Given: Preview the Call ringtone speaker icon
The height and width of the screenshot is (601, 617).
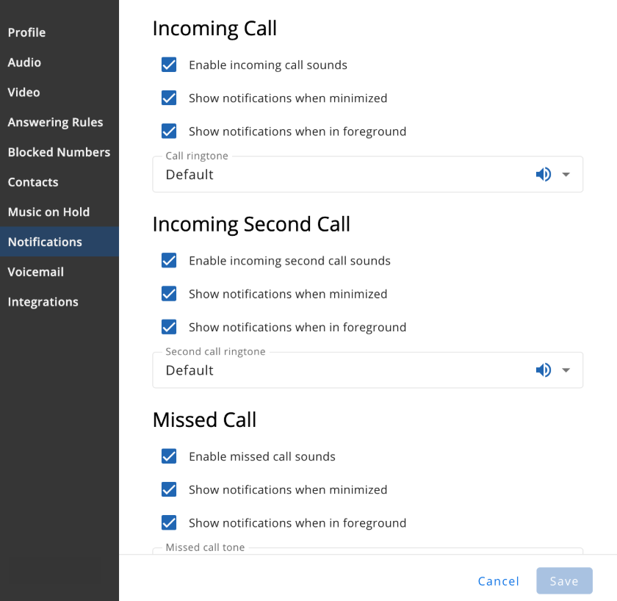Looking at the screenshot, I should coord(544,174).
